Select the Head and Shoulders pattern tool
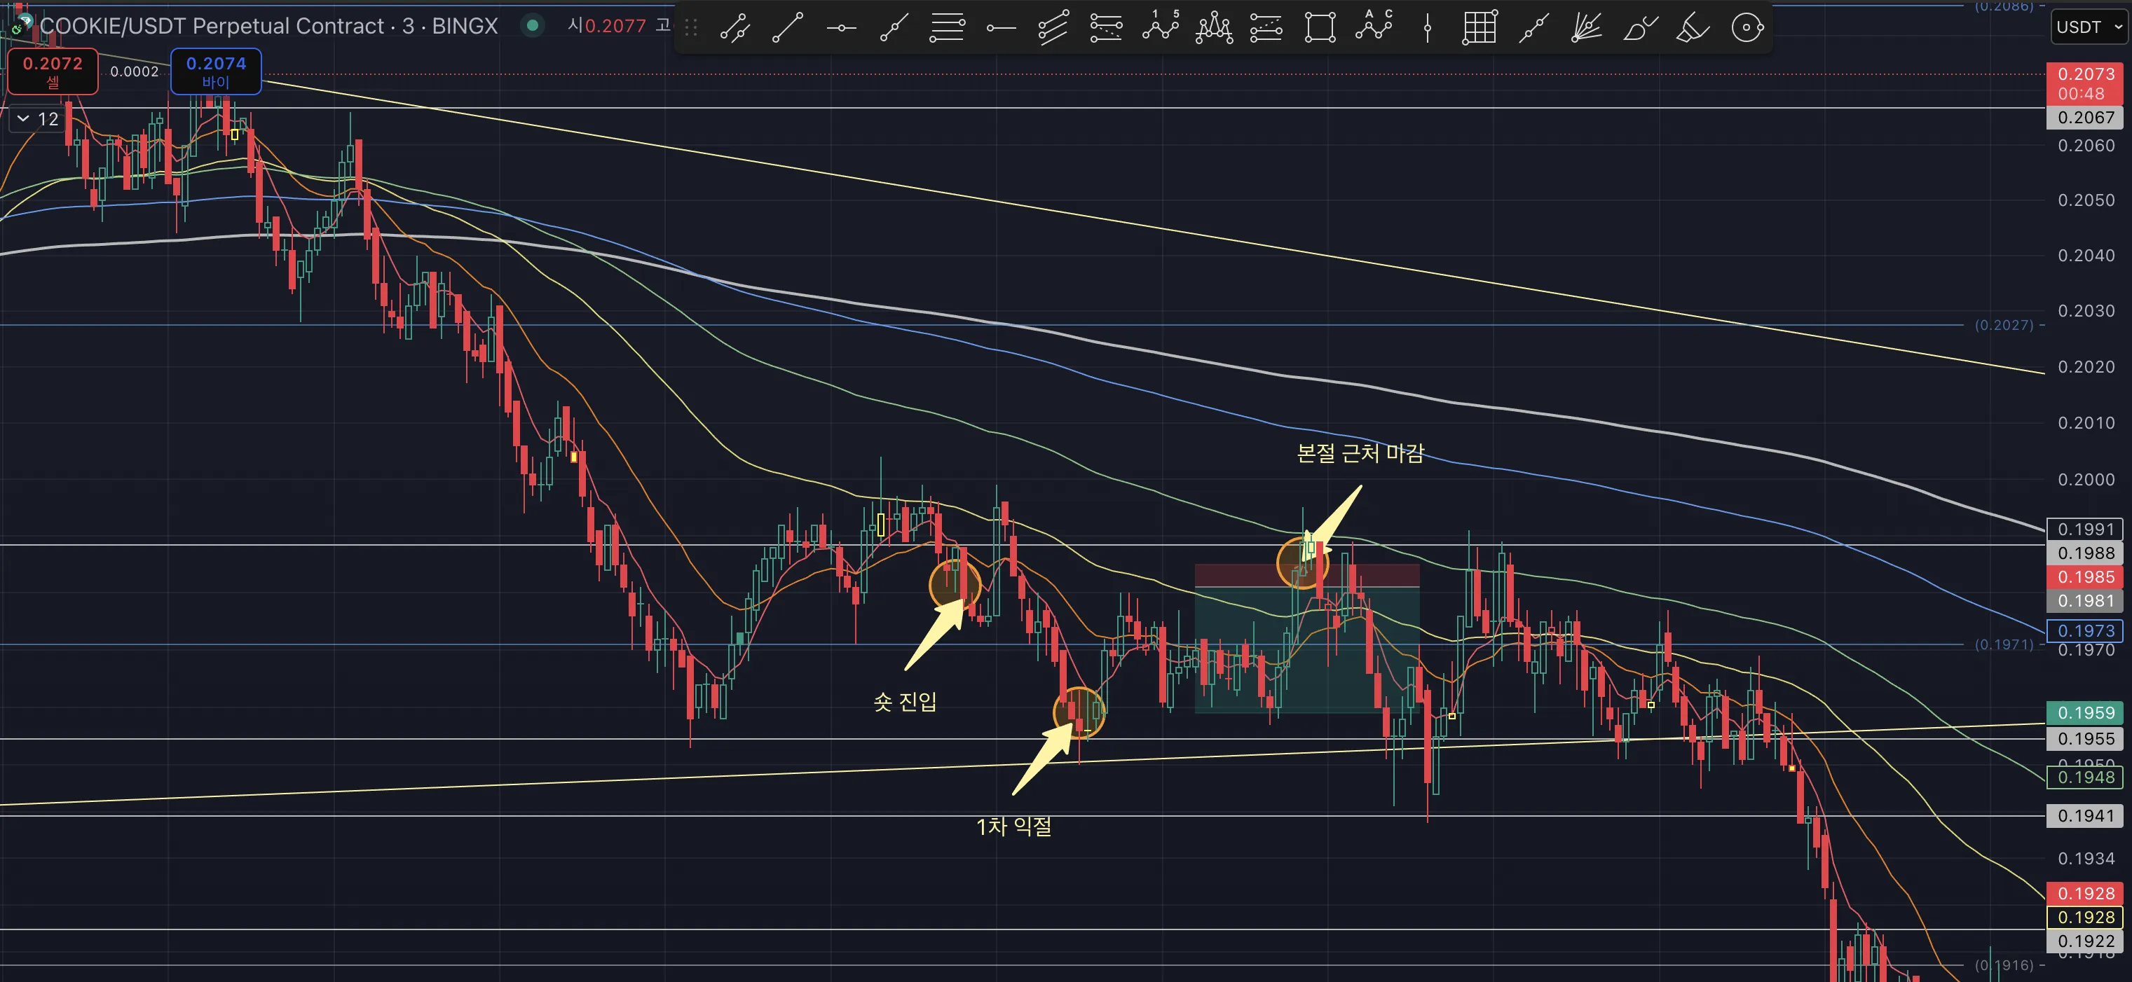 click(x=1213, y=28)
